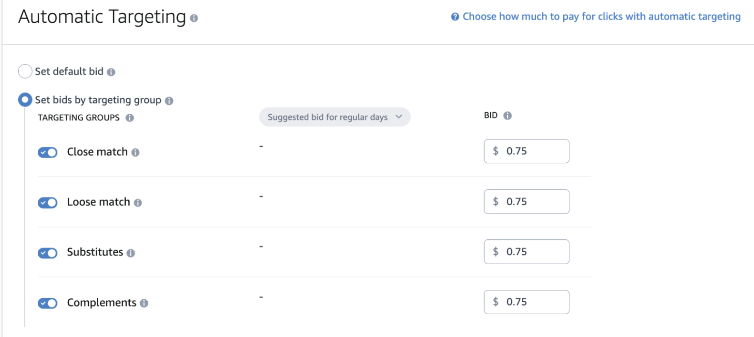The image size is (754, 337).
Task: Click info icon next to TARGETING GROUPS label
Action: 130,118
